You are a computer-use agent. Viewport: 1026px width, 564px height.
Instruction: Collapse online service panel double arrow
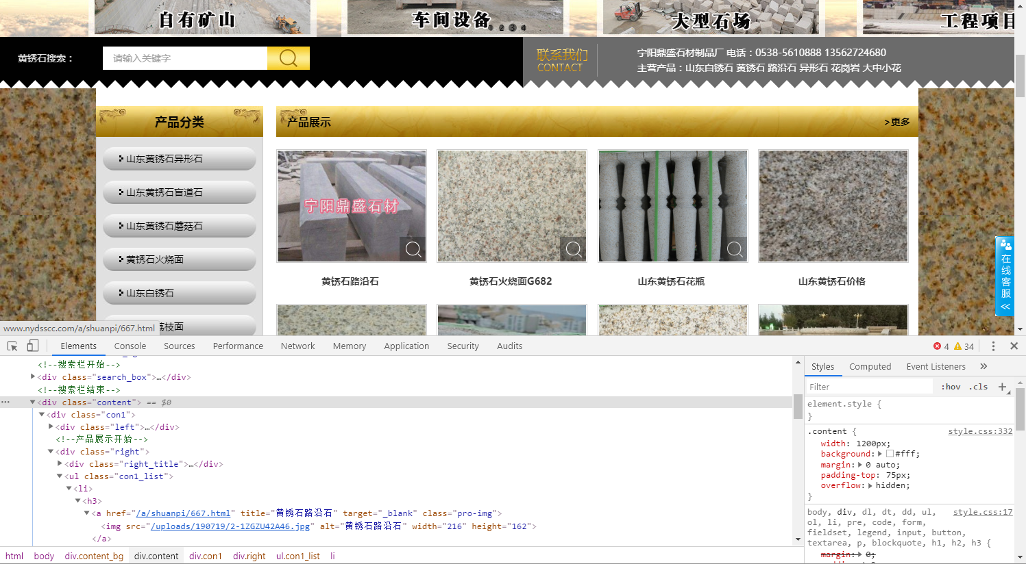(1005, 307)
